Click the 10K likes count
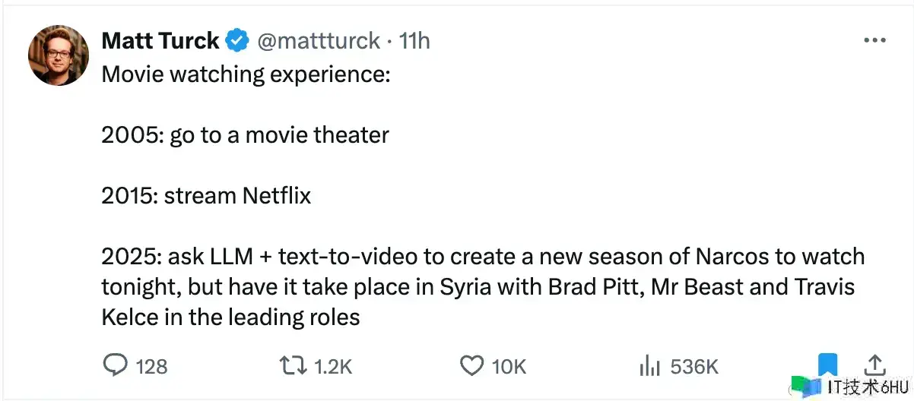This screenshot has height=401, width=914. (509, 367)
